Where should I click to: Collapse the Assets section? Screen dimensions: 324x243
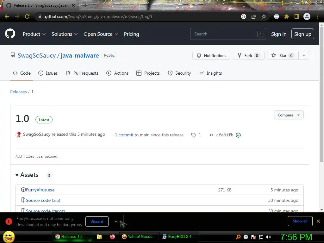(x=27, y=175)
